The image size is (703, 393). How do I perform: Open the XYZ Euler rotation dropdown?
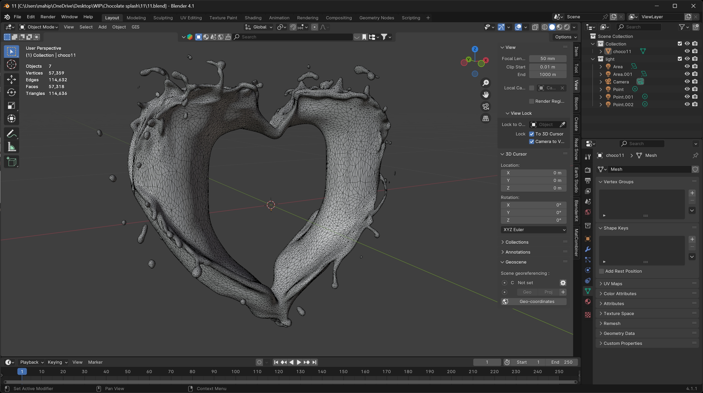(533, 230)
